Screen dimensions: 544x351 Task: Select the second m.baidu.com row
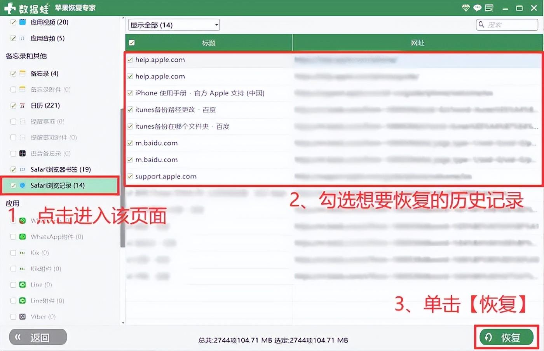pos(334,160)
